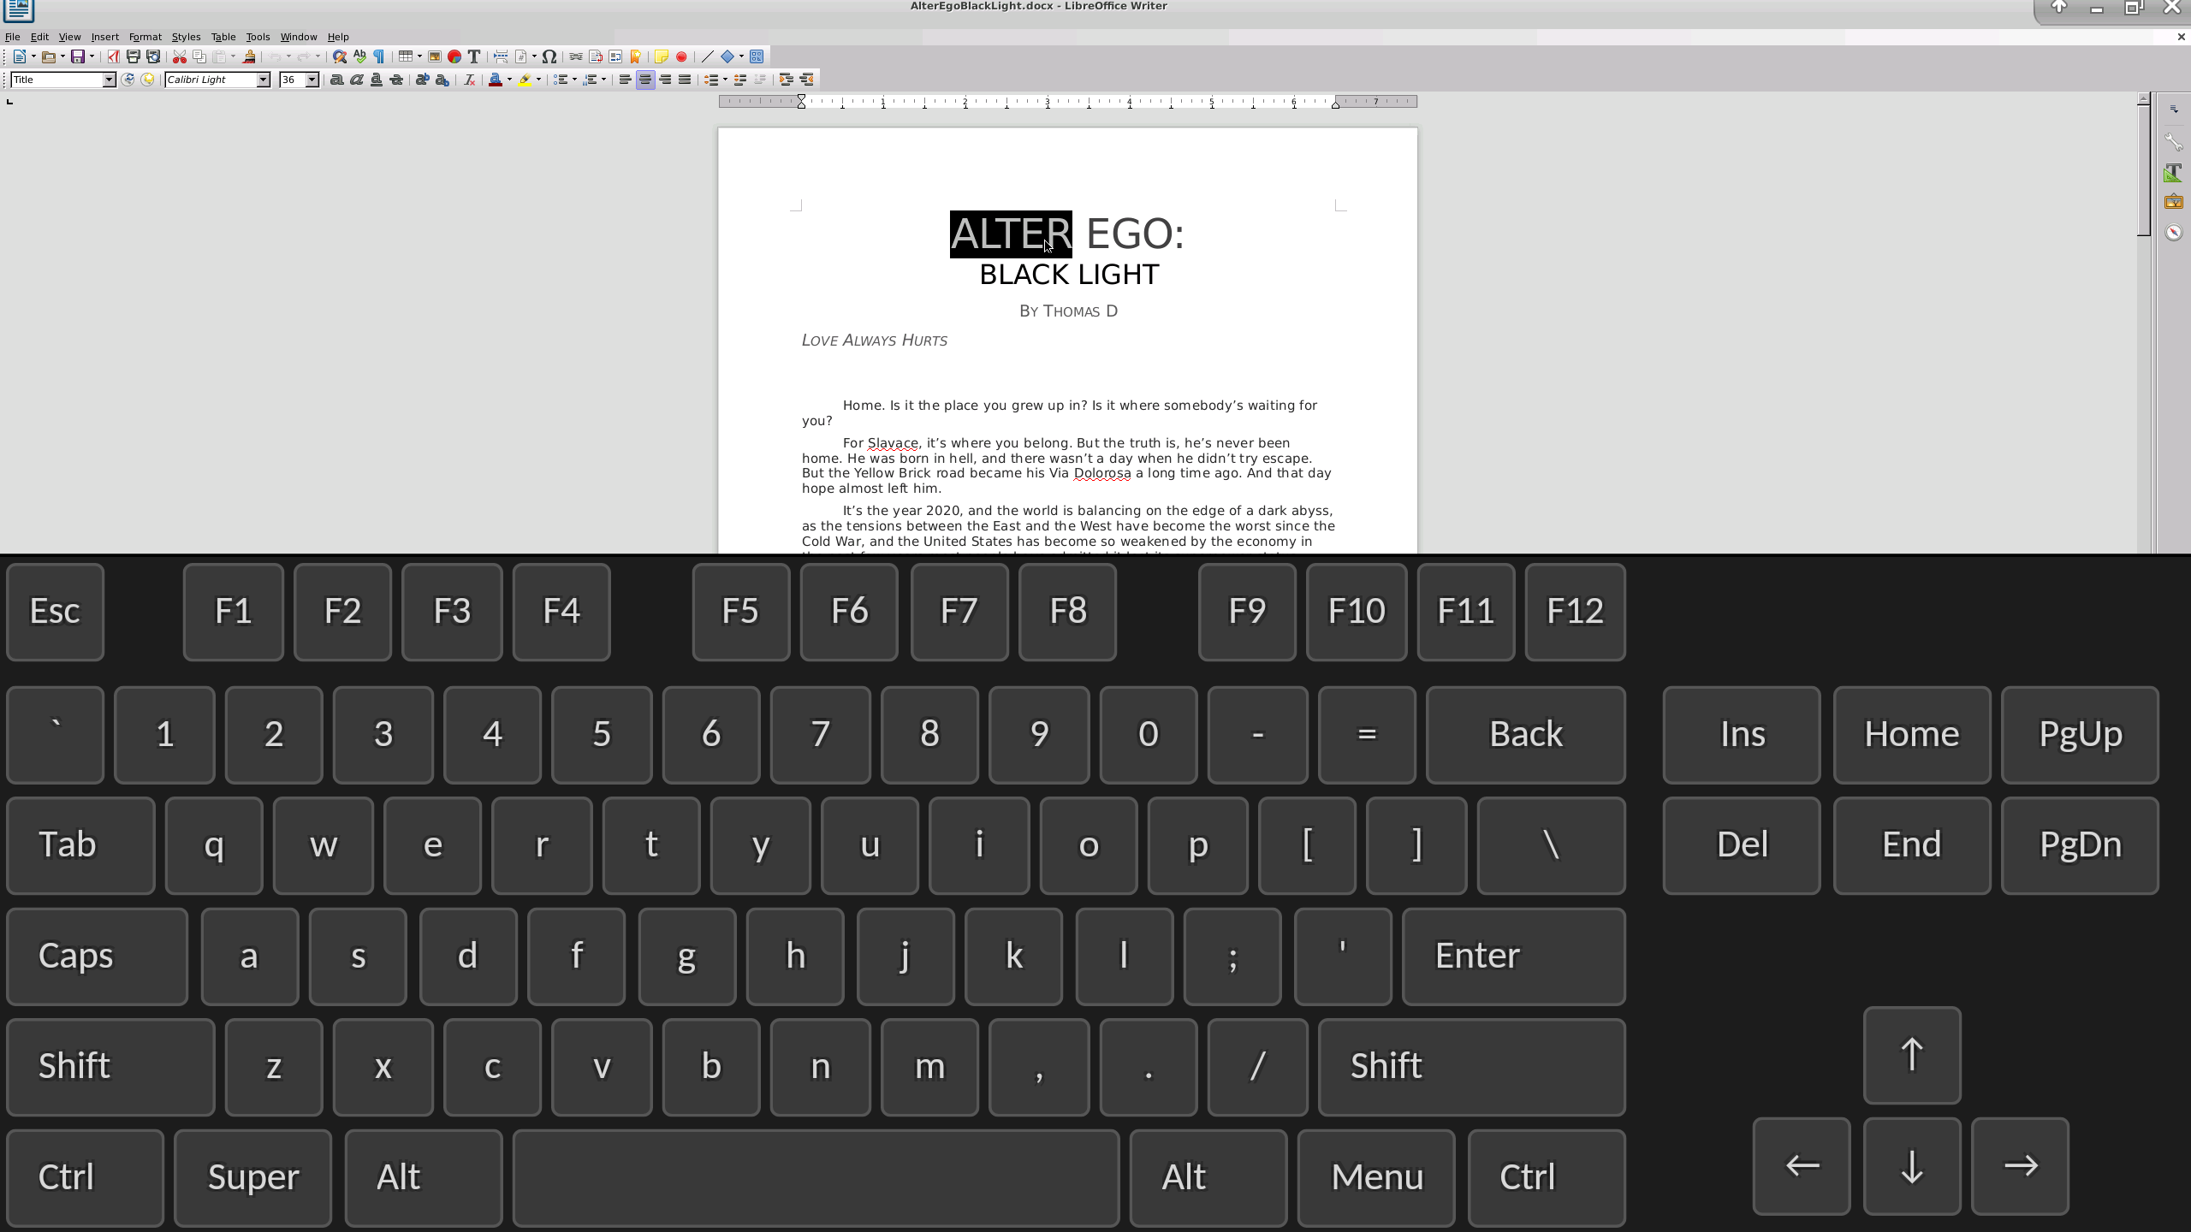
Task: Open the Navigator sidebar panel
Action: point(2173,233)
